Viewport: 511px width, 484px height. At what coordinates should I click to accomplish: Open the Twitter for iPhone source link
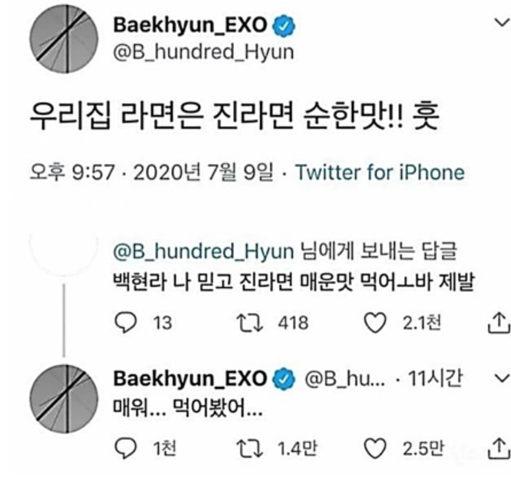click(x=380, y=172)
